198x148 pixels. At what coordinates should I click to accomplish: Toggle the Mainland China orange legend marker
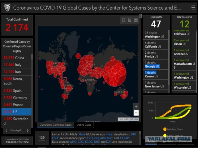coord(165,129)
